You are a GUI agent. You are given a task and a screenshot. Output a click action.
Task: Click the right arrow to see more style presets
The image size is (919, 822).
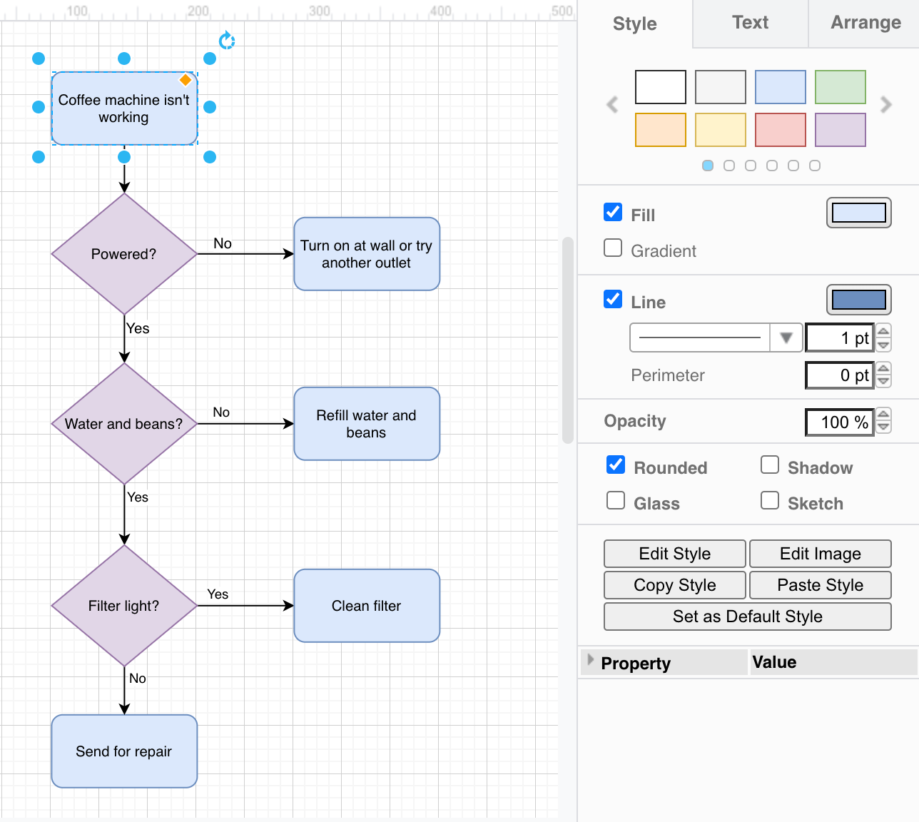[x=885, y=104]
